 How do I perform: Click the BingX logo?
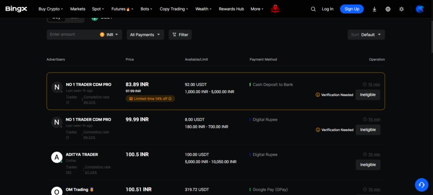coord(16,9)
